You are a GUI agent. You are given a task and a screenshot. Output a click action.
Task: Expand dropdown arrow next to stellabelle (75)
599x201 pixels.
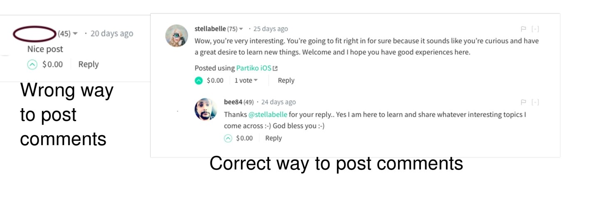click(x=241, y=29)
